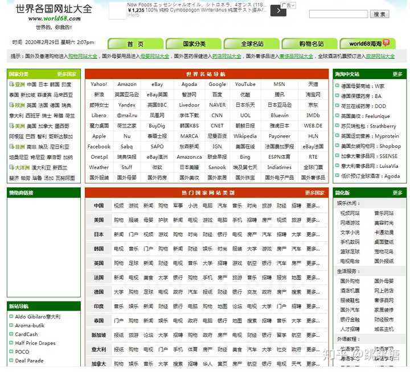Open the 旅游网站大全 link in the tip bar
Viewport: 410px width, 372px height.
click(380, 56)
